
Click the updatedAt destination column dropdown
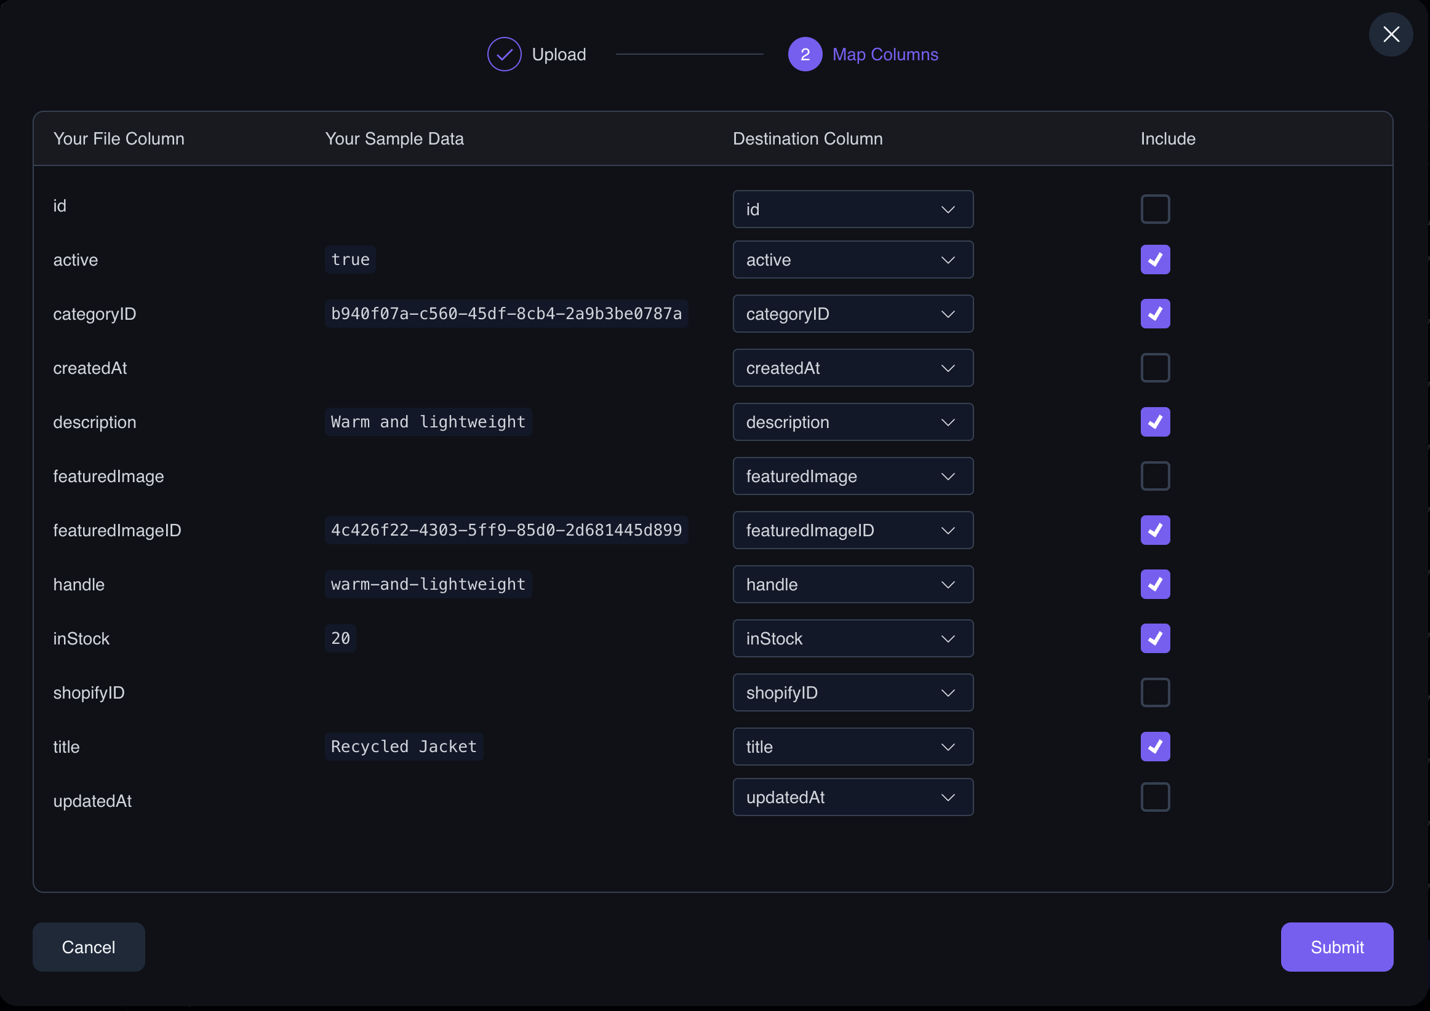point(853,796)
